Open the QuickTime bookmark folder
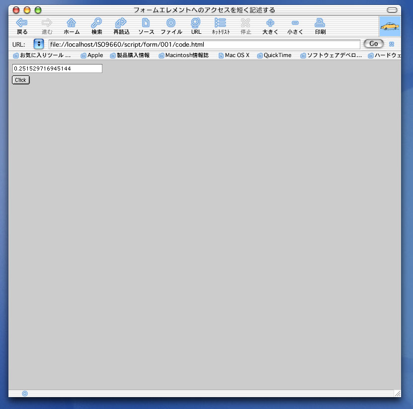Image resolution: width=413 pixels, height=409 pixels. 274,55
